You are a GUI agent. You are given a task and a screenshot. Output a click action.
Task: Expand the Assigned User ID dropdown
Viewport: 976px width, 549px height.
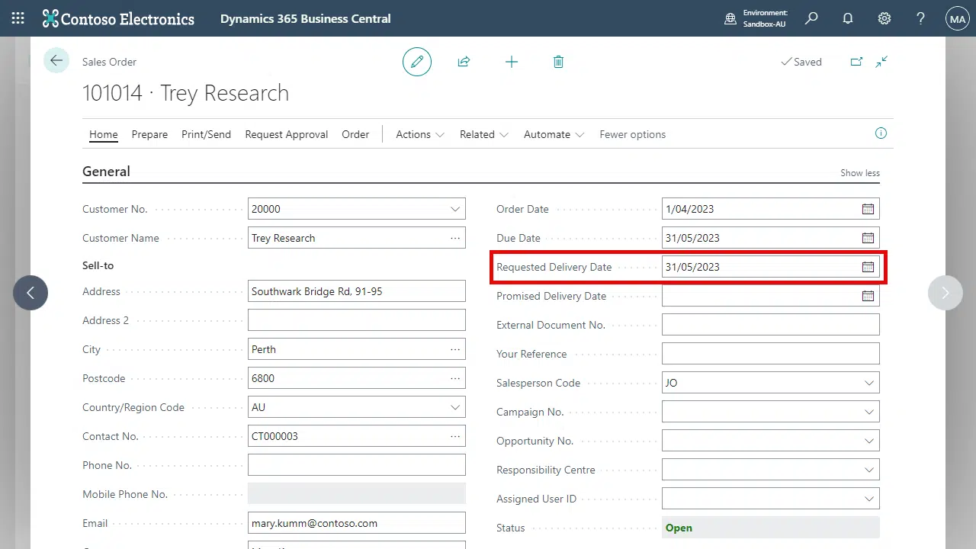coord(869,499)
